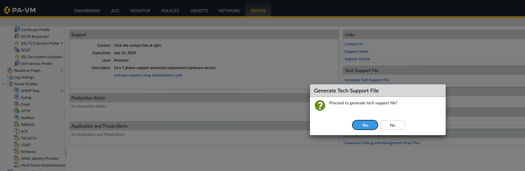Open the DASHBOARD tab
Image resolution: width=525 pixels, height=171 pixels.
(x=87, y=10)
